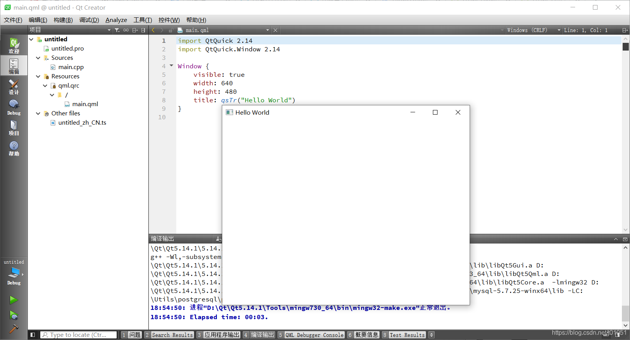Maximize the output pane
This screenshot has width=630, height=340.
point(616,239)
